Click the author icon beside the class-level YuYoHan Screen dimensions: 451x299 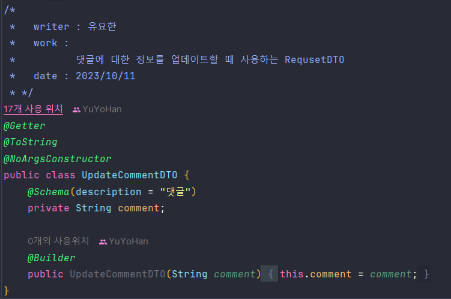tap(76, 110)
